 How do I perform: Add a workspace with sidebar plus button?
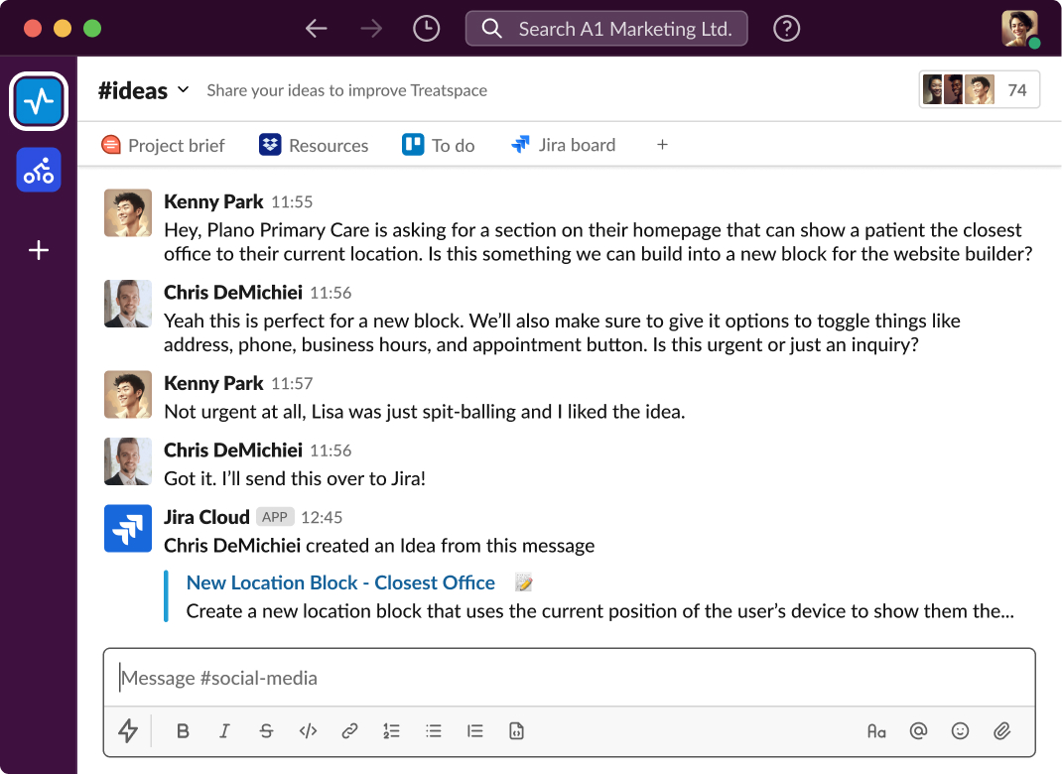tap(39, 250)
